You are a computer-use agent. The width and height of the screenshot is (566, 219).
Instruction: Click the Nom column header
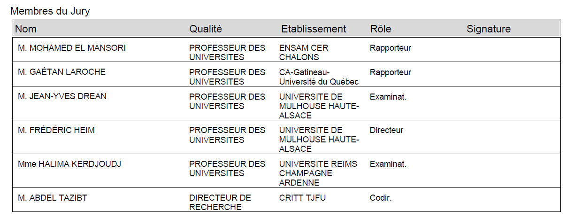26,29
